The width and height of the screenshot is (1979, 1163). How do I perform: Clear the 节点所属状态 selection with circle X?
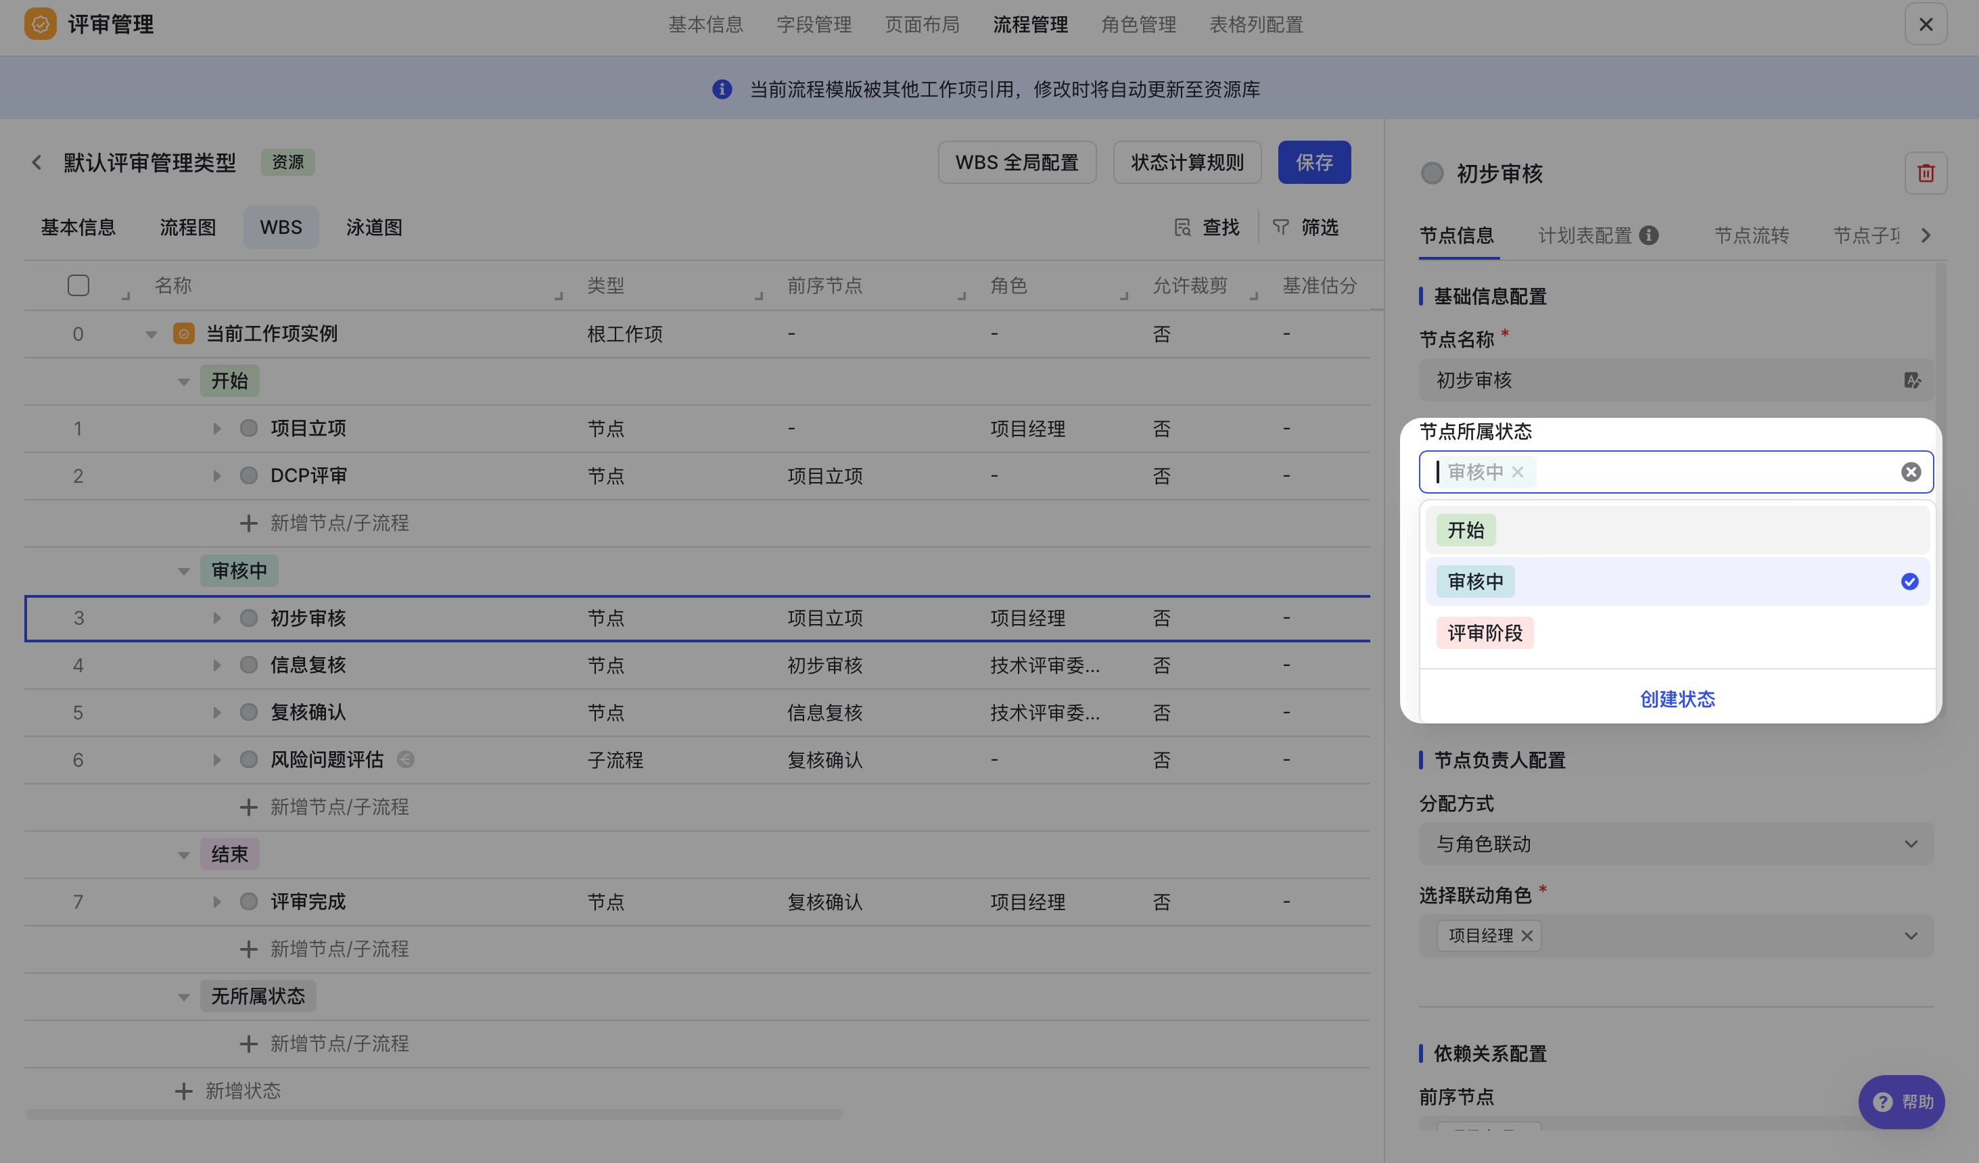tap(1911, 472)
